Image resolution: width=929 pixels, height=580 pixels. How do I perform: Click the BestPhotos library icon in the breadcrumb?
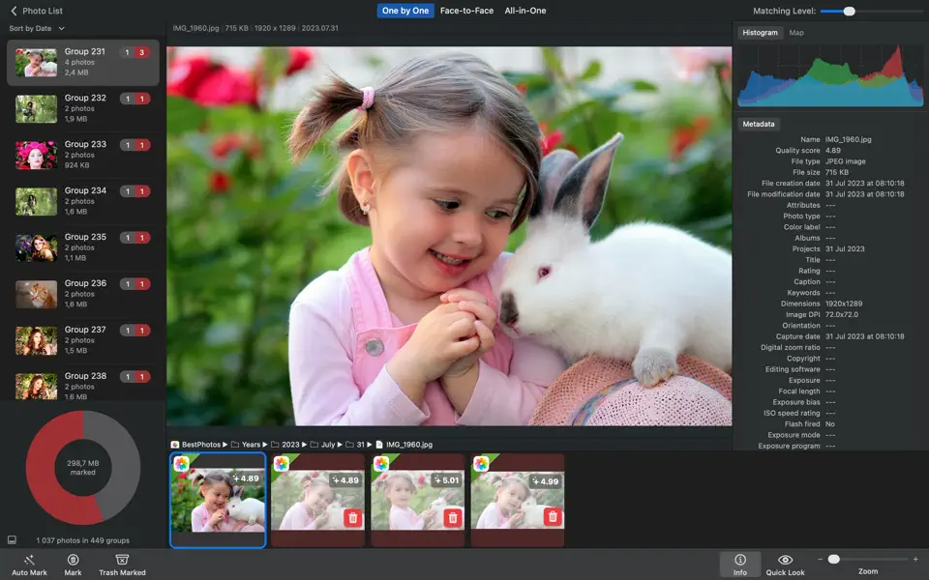pyautogui.click(x=175, y=446)
